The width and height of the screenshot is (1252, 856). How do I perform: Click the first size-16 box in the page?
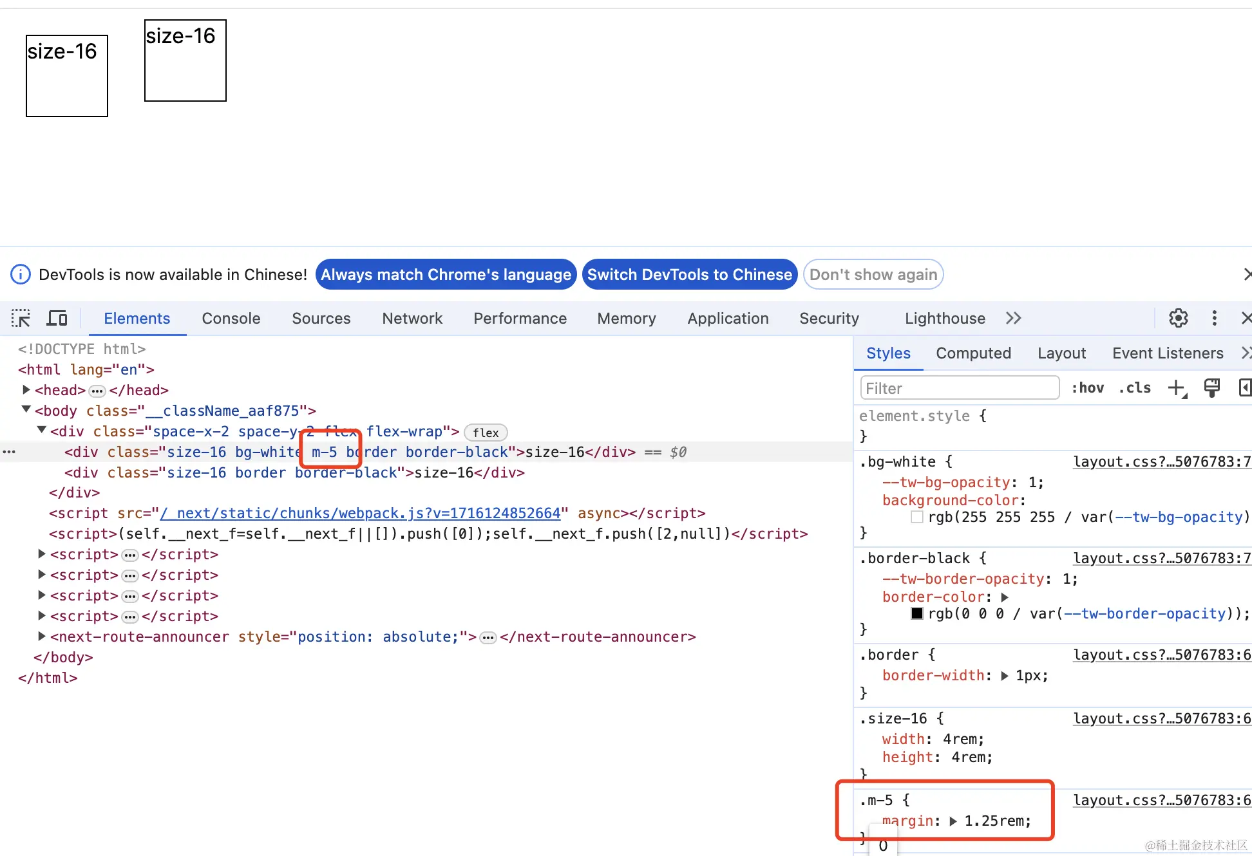tap(67, 76)
